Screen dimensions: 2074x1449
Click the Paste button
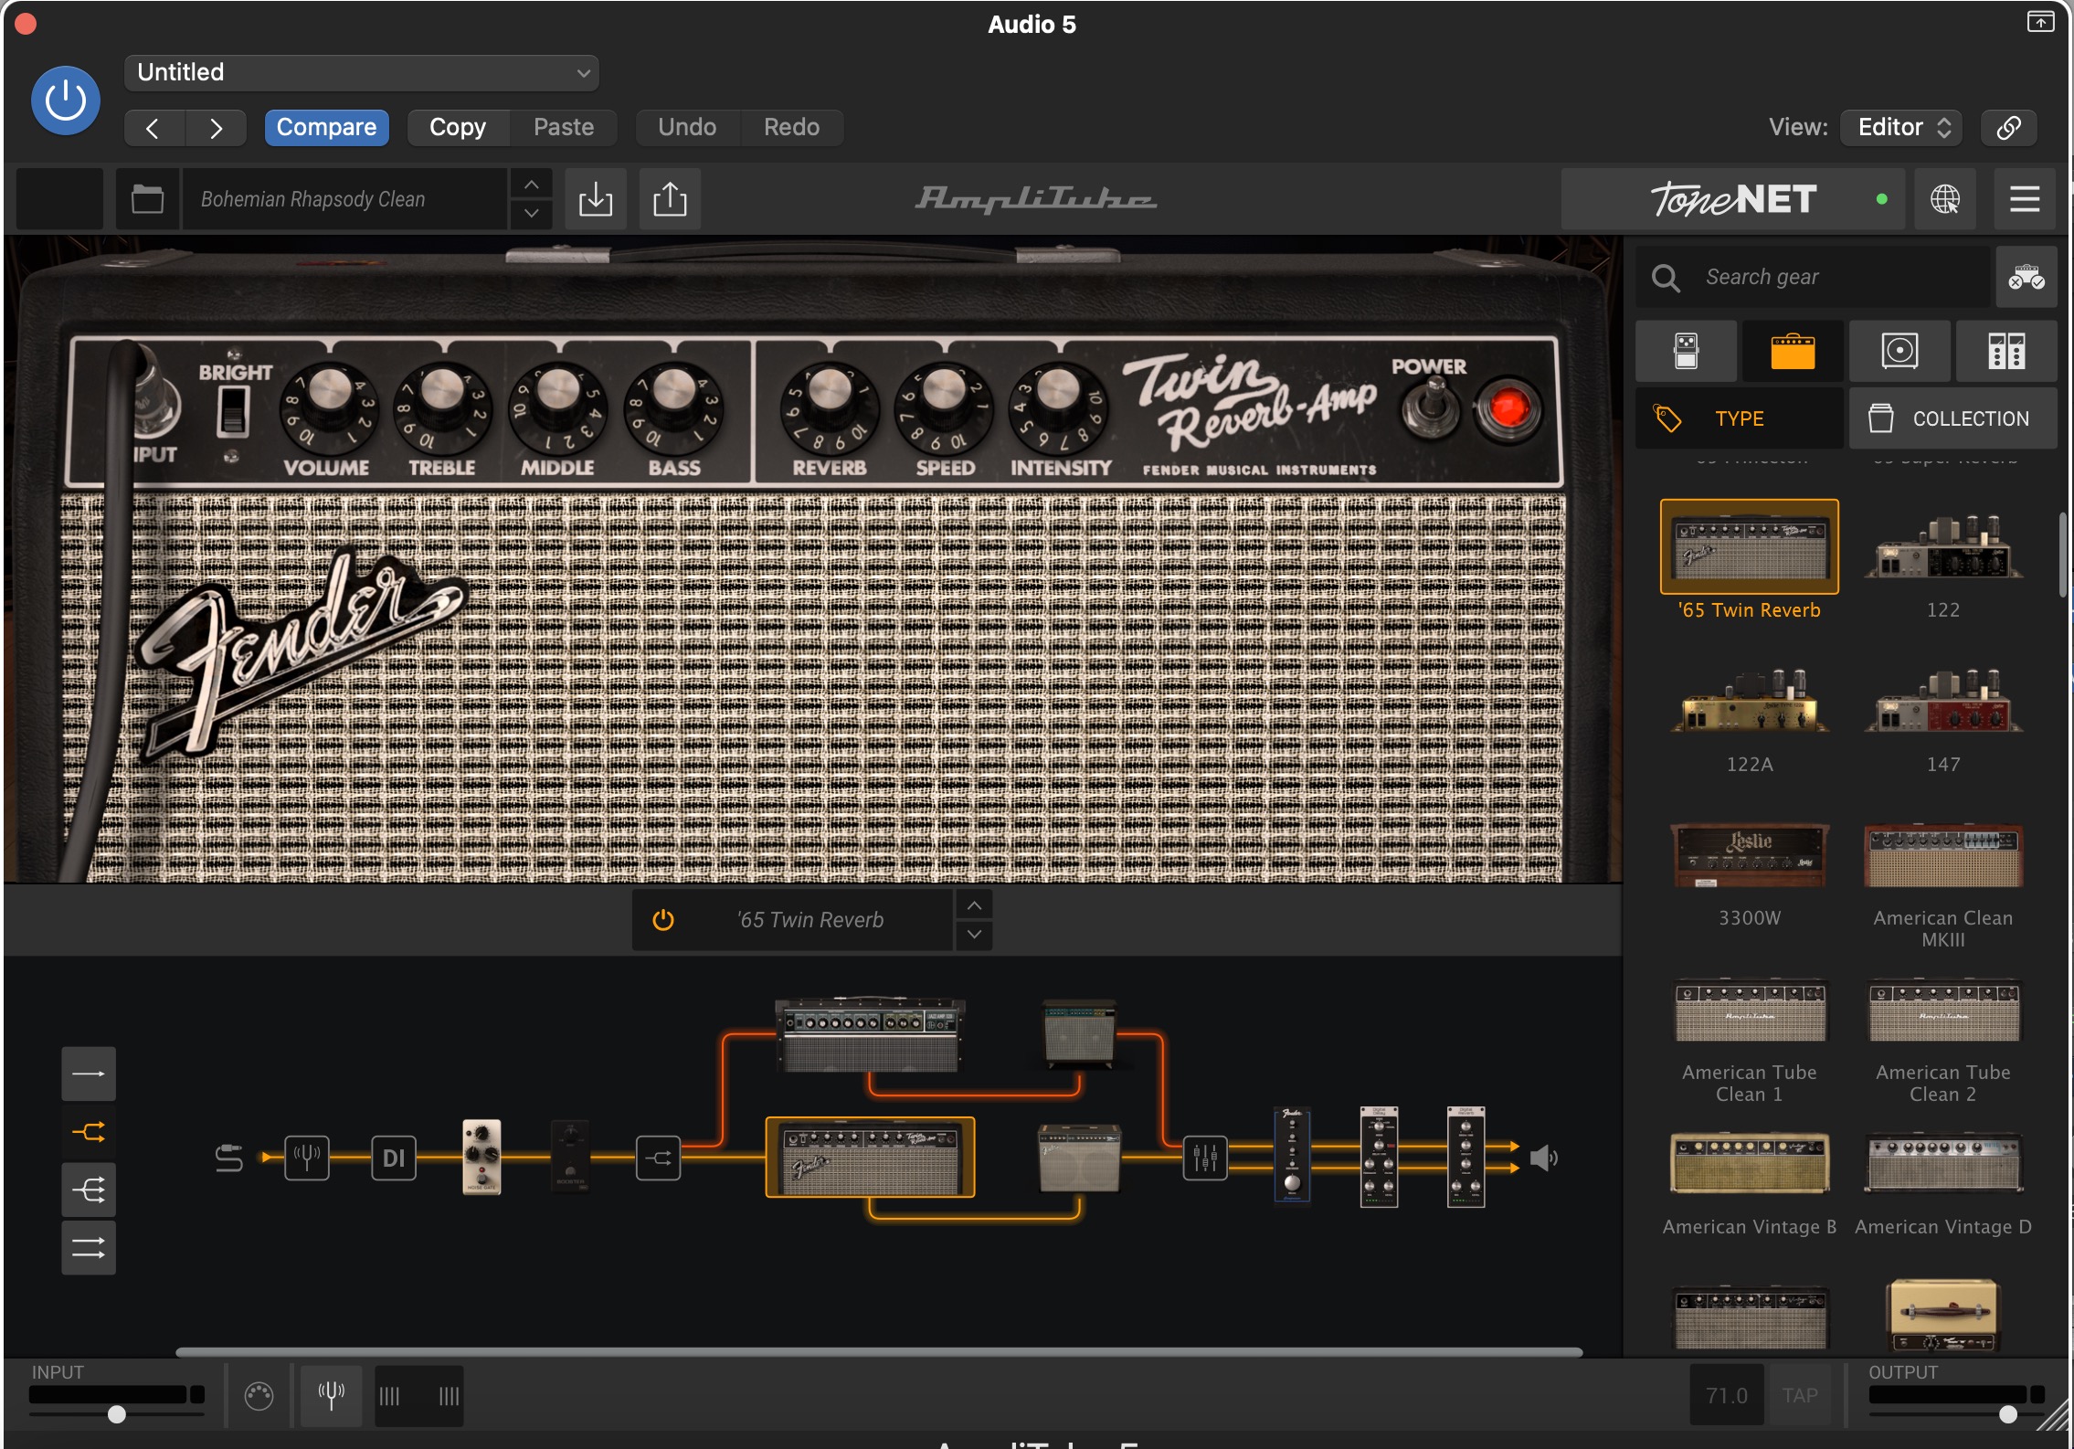coord(564,127)
